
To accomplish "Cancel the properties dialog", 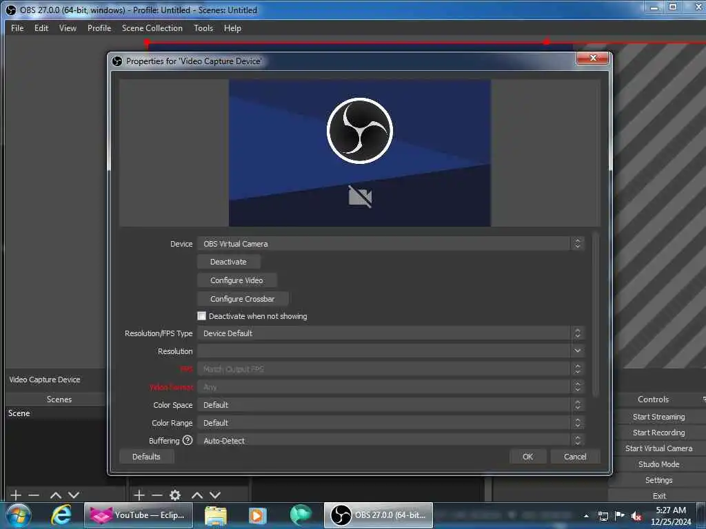I will (575, 457).
